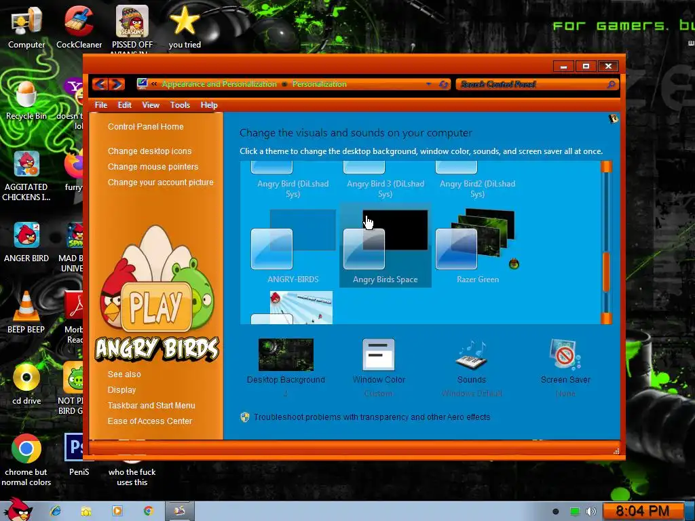Click Troubleshoot problems with transparency link

point(371,417)
